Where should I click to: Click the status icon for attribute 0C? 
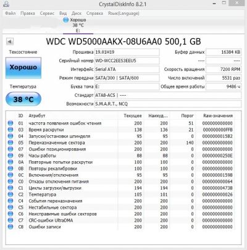pyautogui.click(x=10, y=175)
